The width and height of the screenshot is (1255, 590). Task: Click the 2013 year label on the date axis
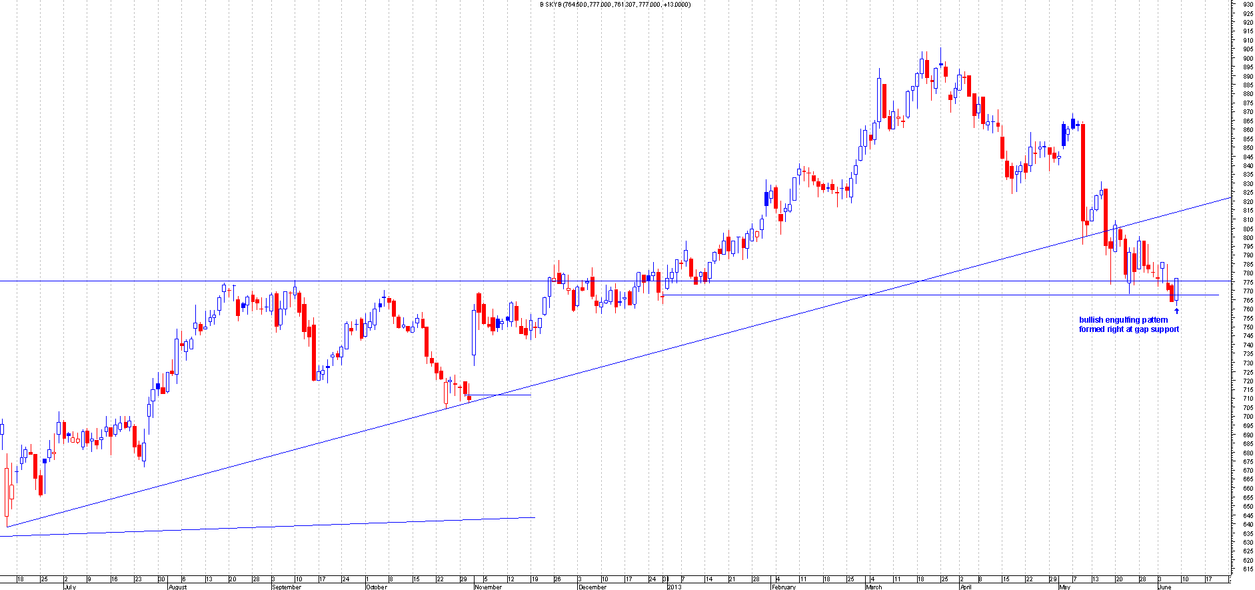pyautogui.click(x=674, y=587)
